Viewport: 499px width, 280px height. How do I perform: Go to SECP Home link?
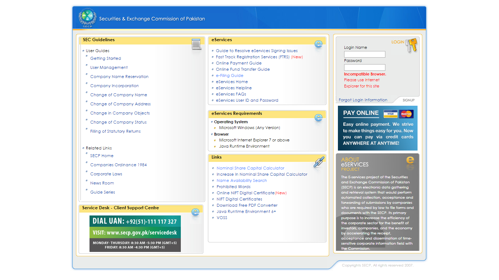coord(102,156)
